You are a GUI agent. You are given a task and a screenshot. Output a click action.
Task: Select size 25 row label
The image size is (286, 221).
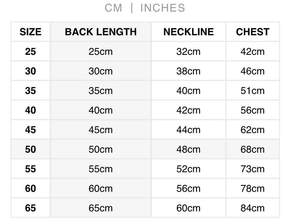point(30,52)
